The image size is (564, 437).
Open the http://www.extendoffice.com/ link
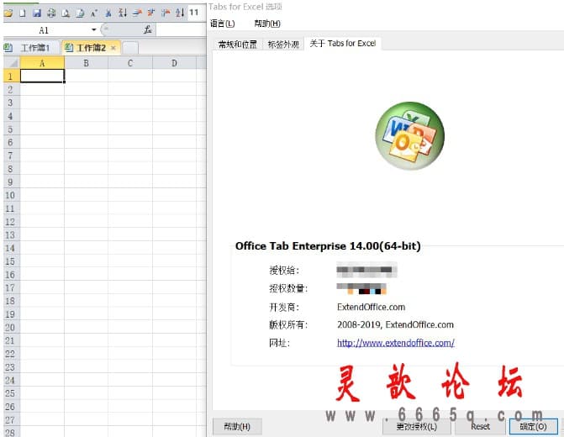[x=396, y=343]
